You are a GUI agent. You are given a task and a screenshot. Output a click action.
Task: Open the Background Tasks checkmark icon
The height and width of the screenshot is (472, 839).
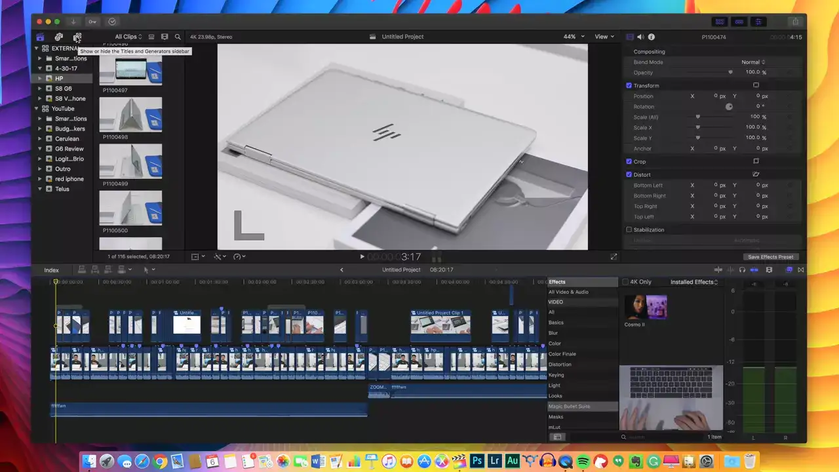[x=112, y=22]
